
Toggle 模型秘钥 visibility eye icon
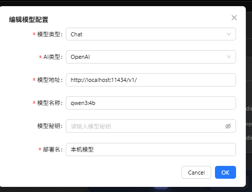pos(228,126)
